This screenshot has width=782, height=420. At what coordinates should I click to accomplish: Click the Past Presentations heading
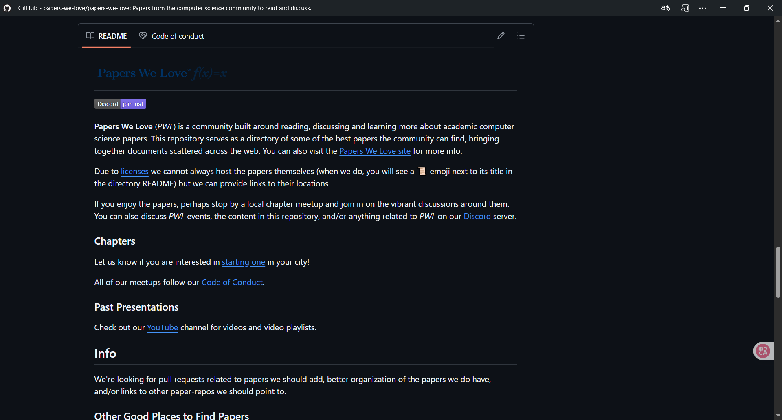click(x=136, y=307)
